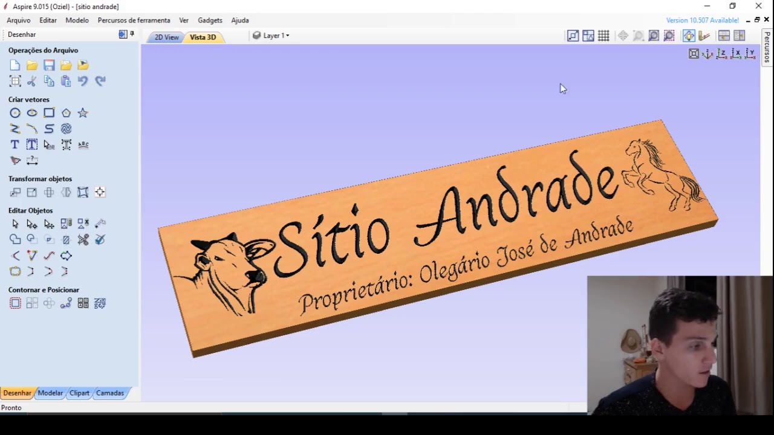Choose the selection arrow tool
Viewport: 774px width, 435px height.
coord(15,224)
